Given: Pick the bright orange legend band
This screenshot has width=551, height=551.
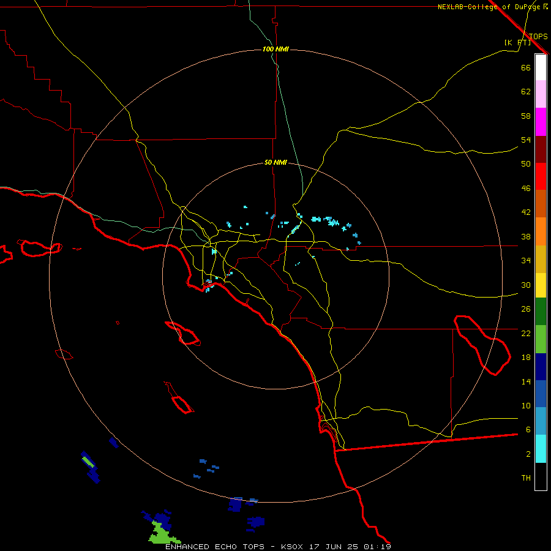Looking at the screenshot, I should 541,231.
